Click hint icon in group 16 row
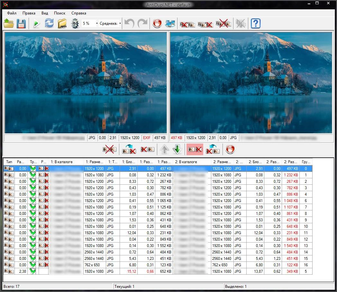This screenshot has height=292, width=337. click(x=44, y=265)
